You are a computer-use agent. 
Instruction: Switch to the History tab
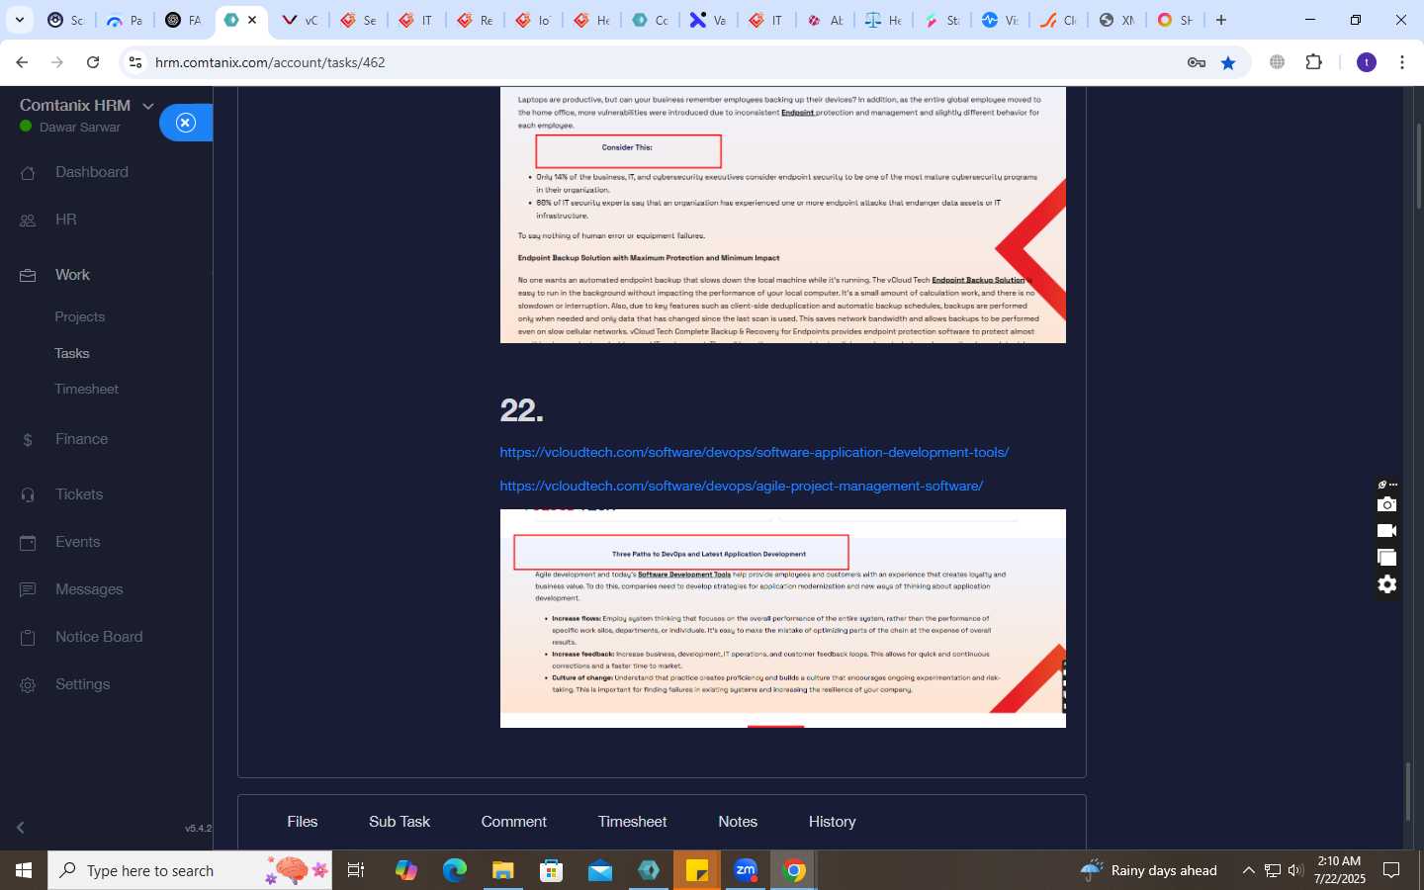833,822
